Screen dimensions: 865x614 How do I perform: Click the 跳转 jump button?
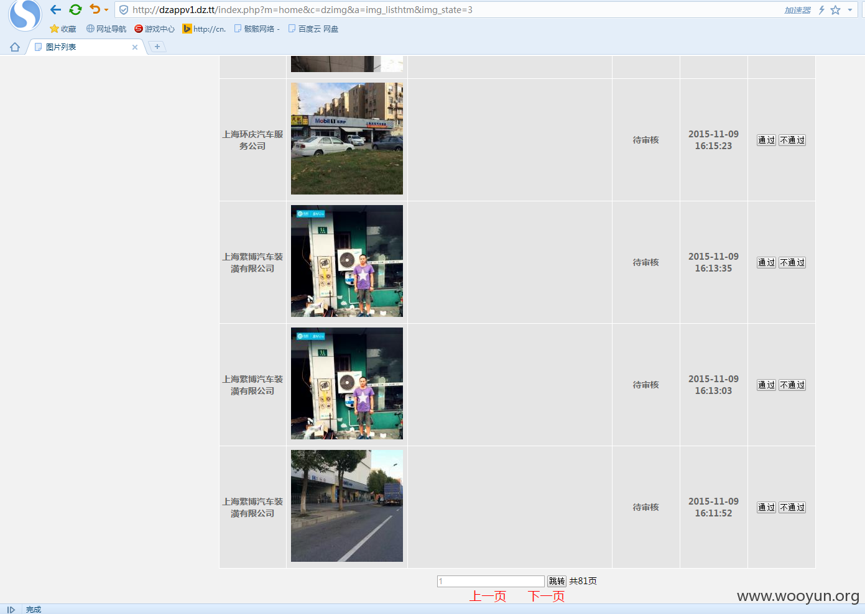(557, 581)
